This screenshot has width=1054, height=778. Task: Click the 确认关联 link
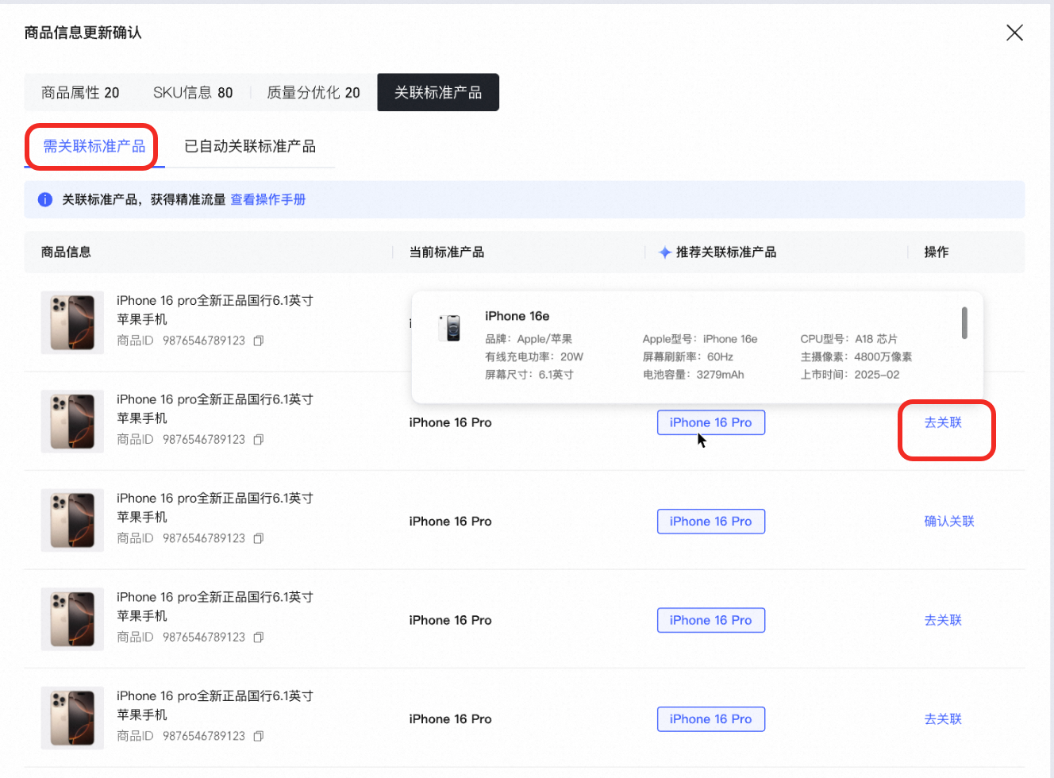point(949,522)
